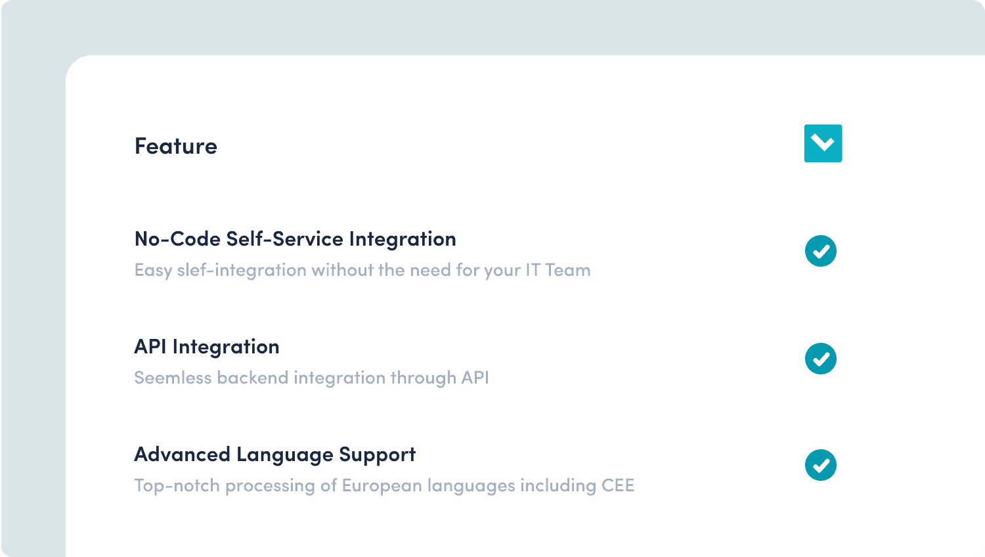985x557 pixels.
Task: Click the teal checkmark beside No-Code Self-Service Integration
Action: pyautogui.click(x=821, y=250)
